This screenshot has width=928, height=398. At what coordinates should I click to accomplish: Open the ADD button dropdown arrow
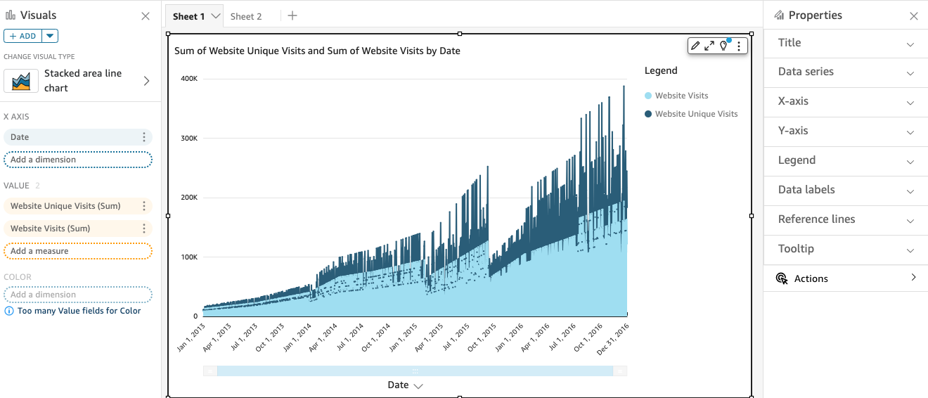(x=50, y=36)
